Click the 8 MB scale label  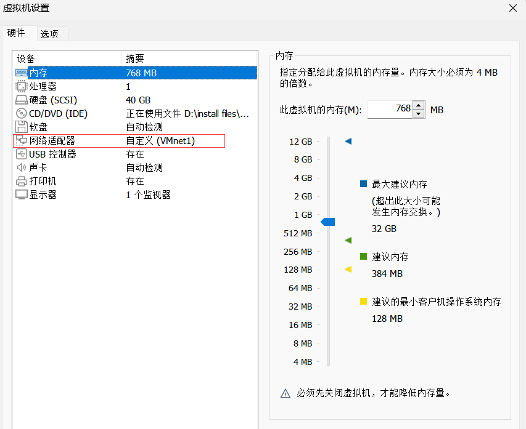click(303, 343)
